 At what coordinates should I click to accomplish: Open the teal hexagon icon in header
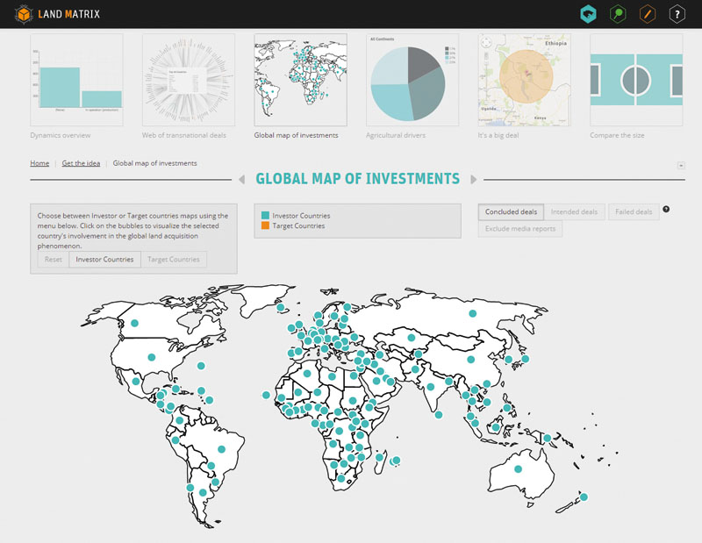pyautogui.click(x=588, y=14)
